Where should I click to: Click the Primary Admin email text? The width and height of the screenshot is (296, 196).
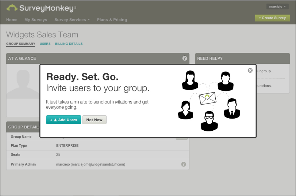[91, 164]
